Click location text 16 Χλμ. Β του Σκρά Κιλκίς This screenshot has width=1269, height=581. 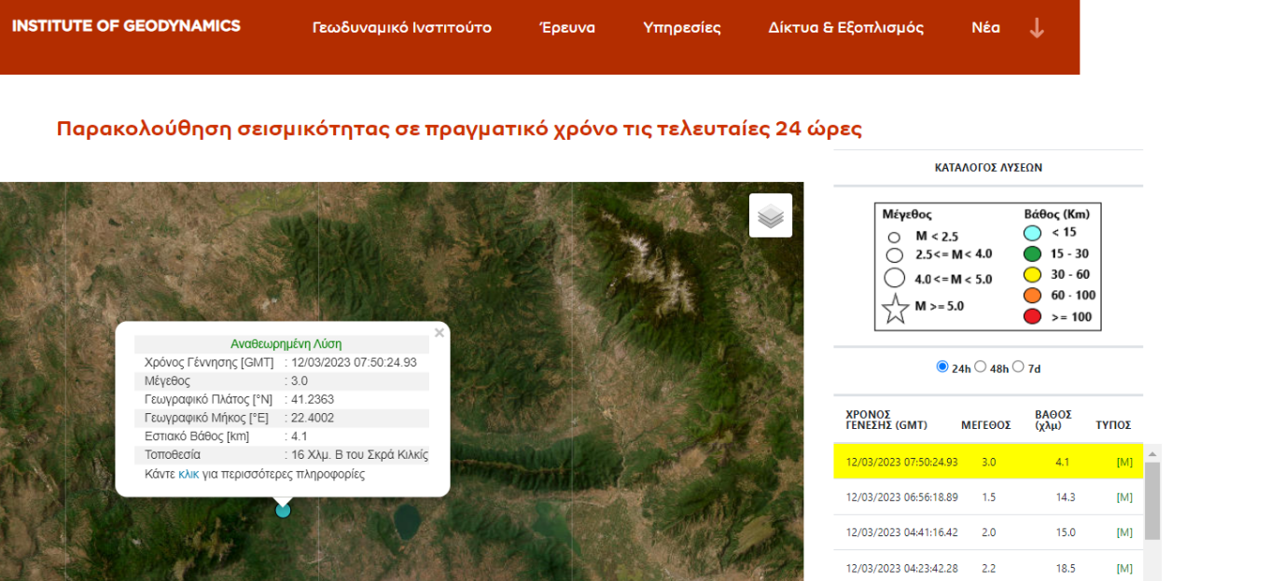[x=359, y=455]
